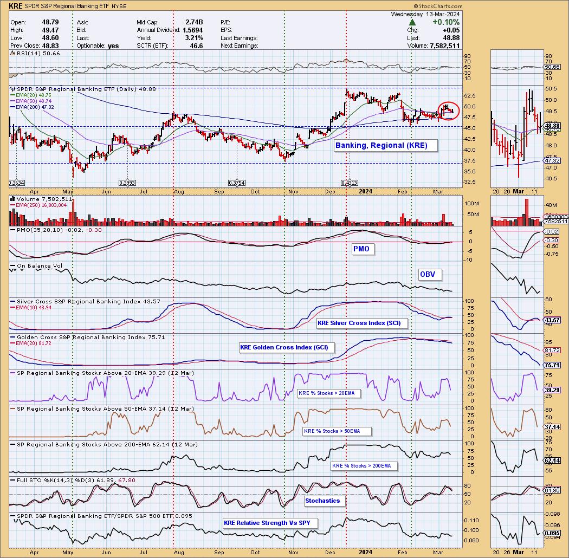This screenshot has width=569, height=558.
Task: Click the 0.3993 dividend marker
Action: click(128, 183)
